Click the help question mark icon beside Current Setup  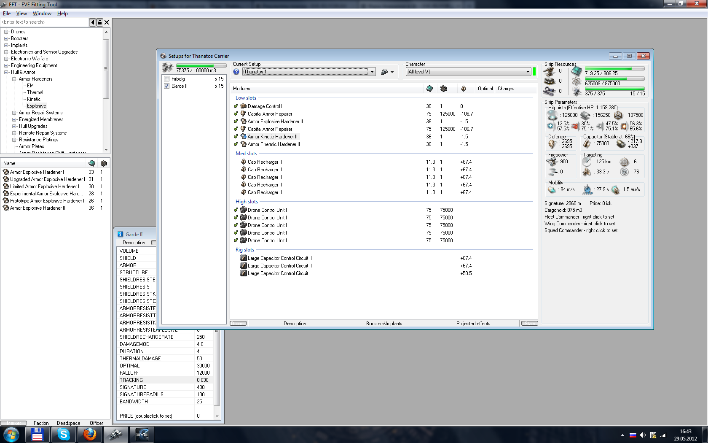coord(236,72)
